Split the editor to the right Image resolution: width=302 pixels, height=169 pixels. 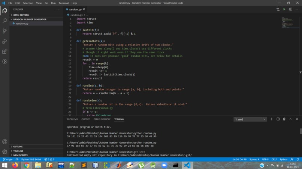click(x=291, y=9)
